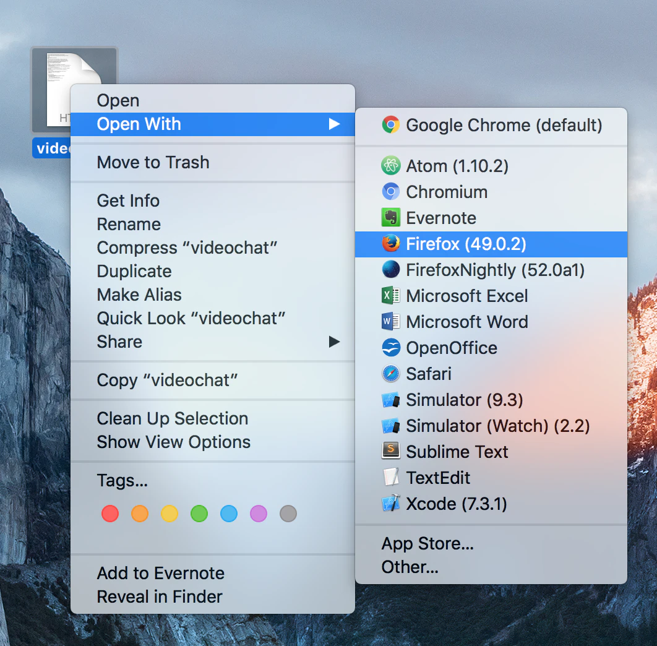Screen dimensions: 657x646
Task: Select Add to Evernote
Action: click(x=212, y=574)
